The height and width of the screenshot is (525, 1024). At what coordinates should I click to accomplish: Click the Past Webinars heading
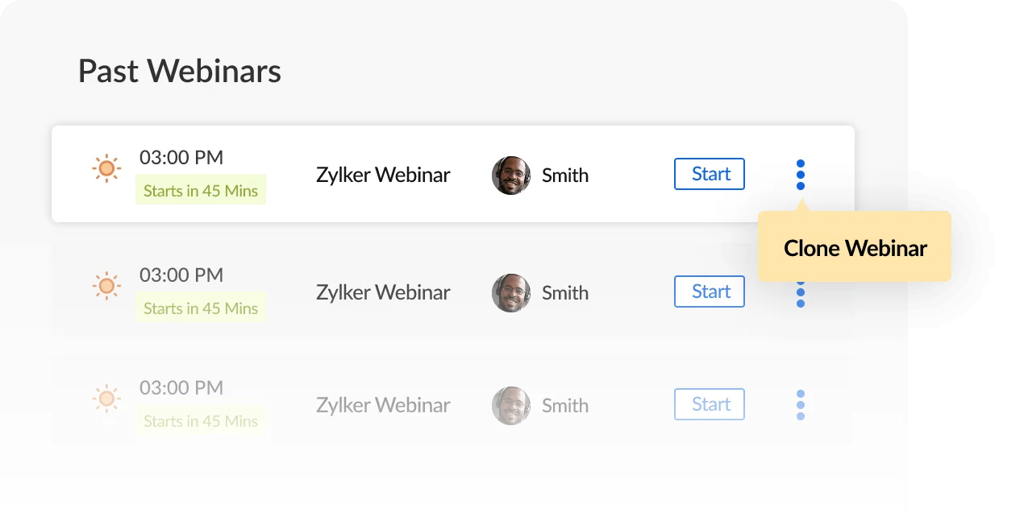coord(179,71)
